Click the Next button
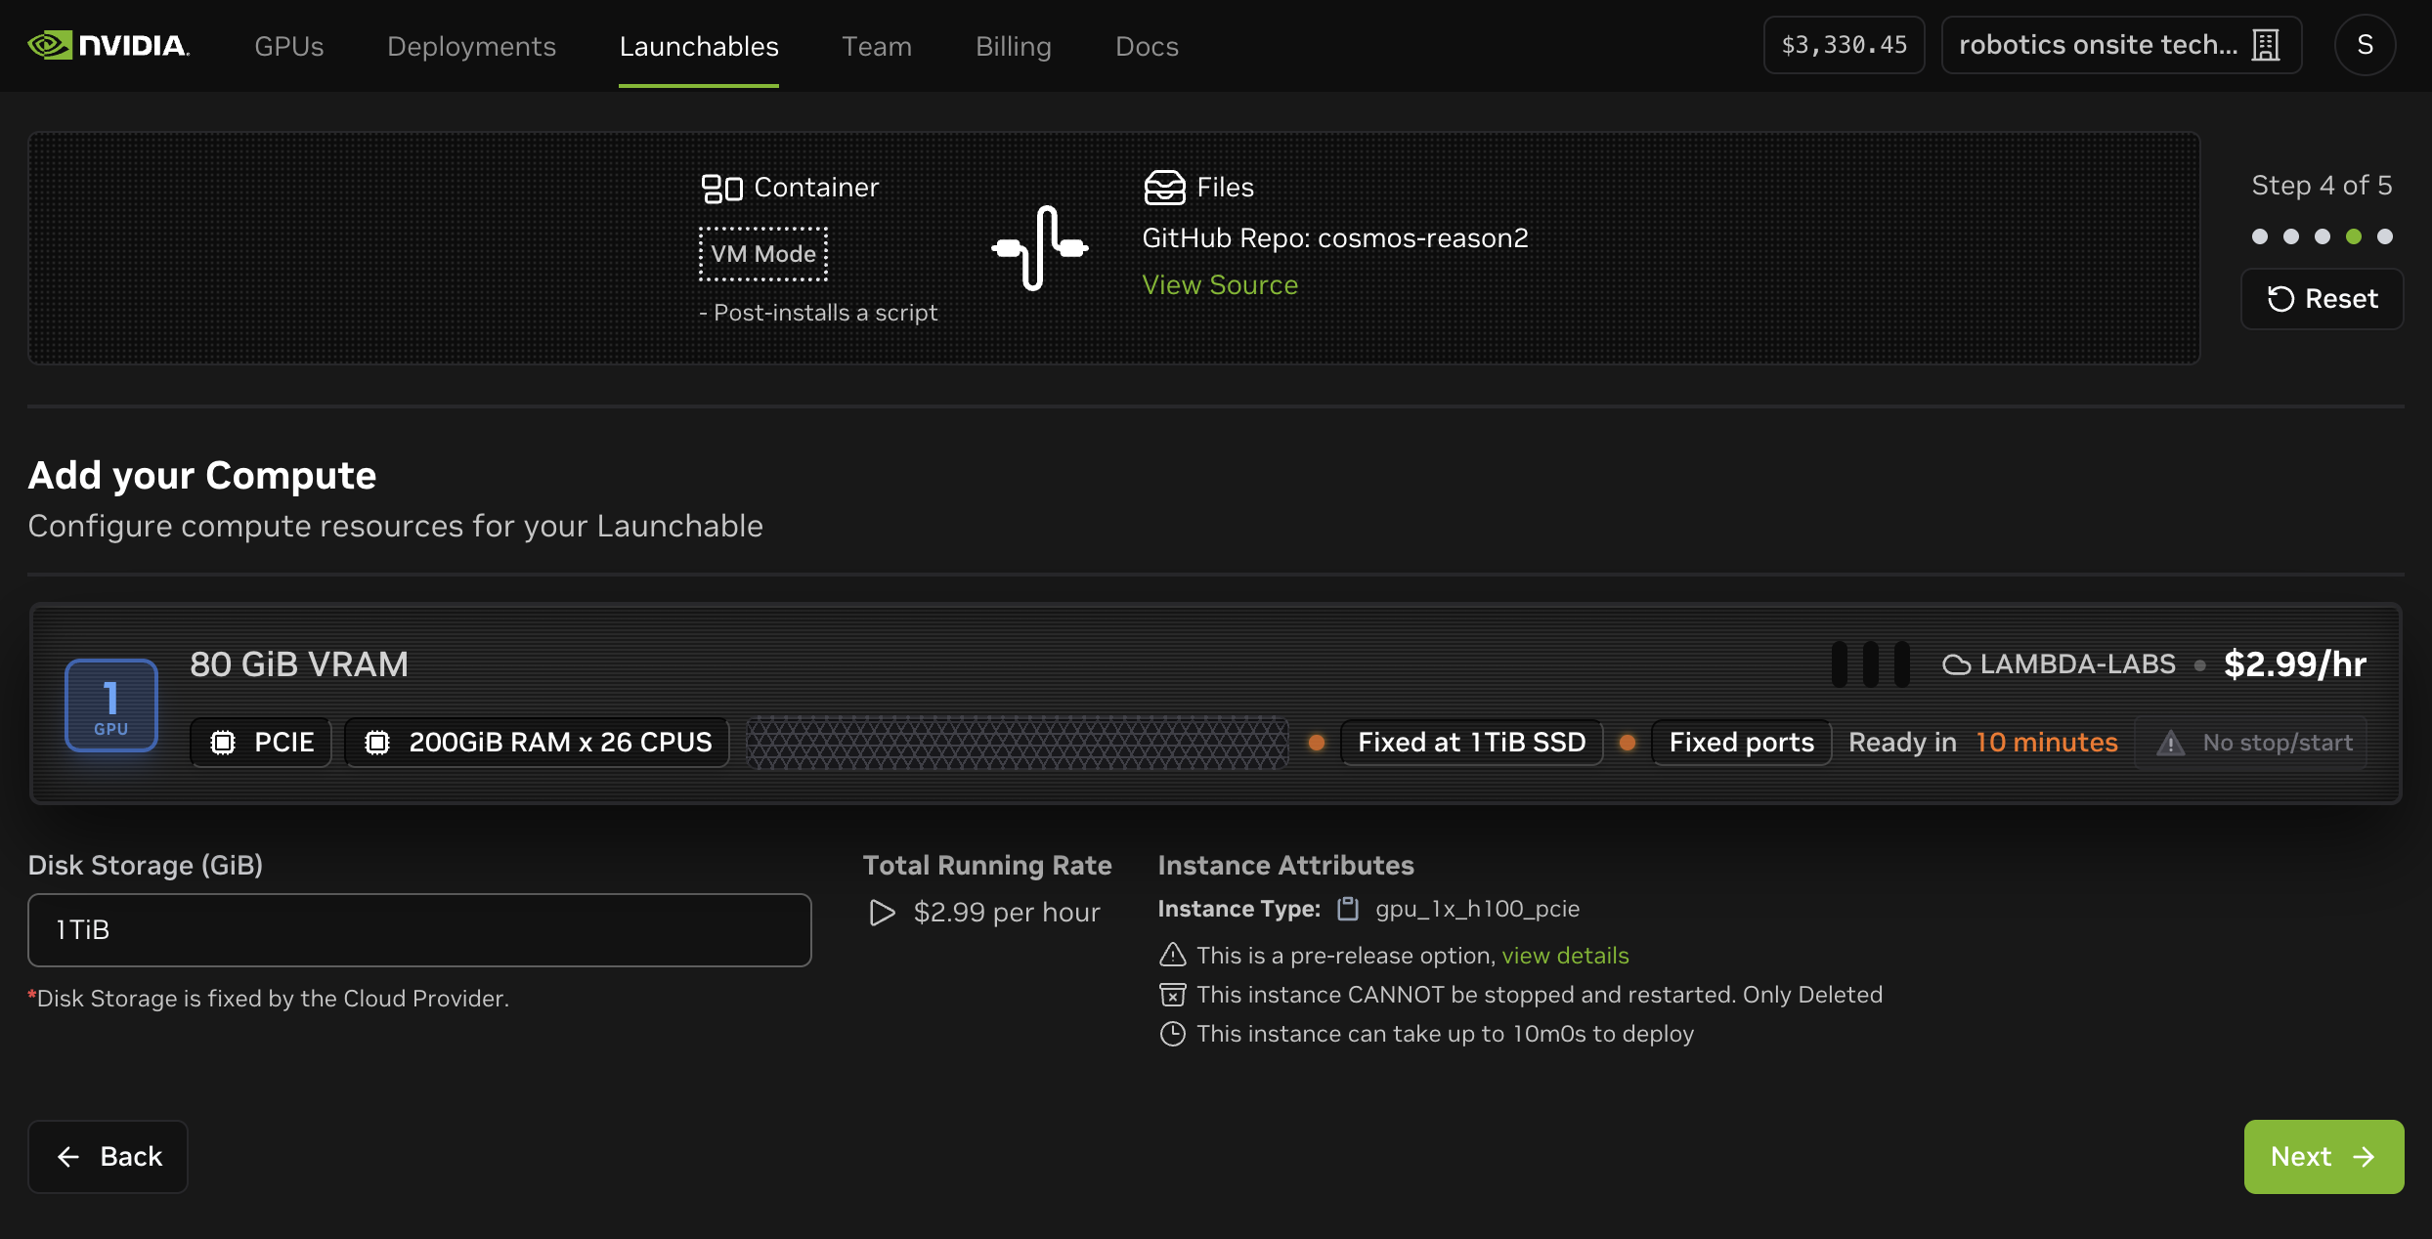 2323,1156
